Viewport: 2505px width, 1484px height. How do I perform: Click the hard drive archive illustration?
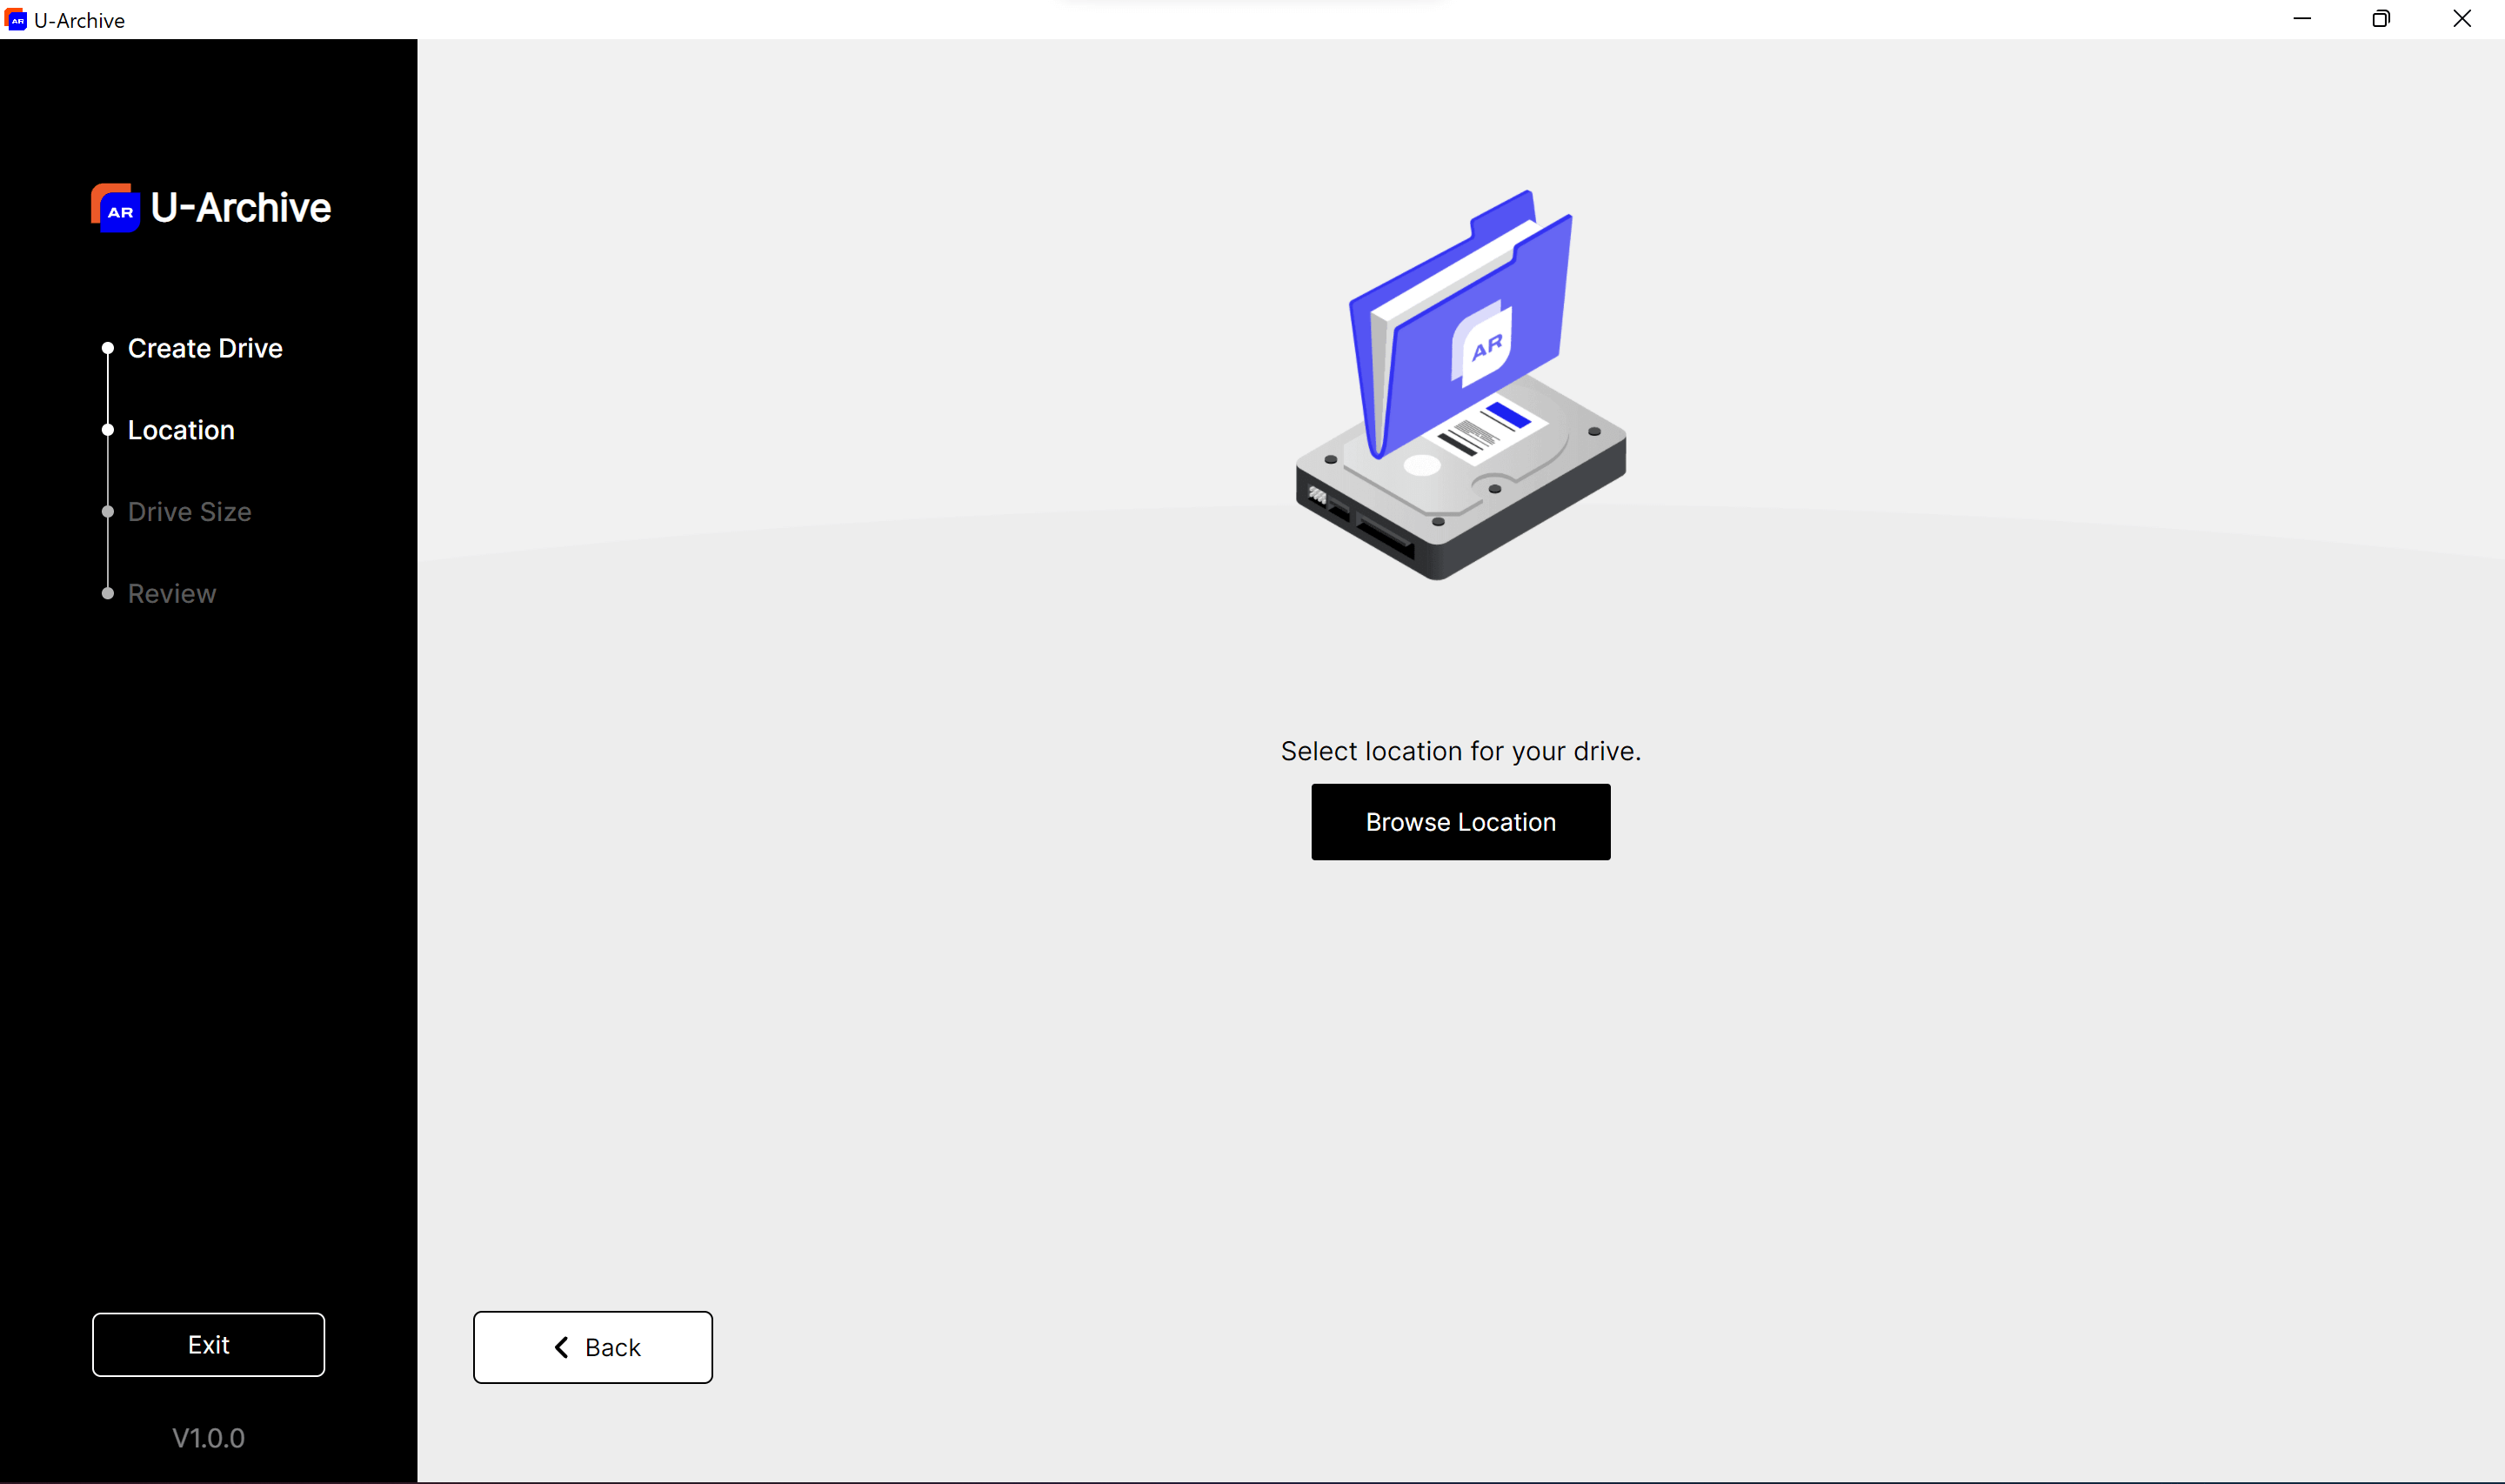(1461, 387)
